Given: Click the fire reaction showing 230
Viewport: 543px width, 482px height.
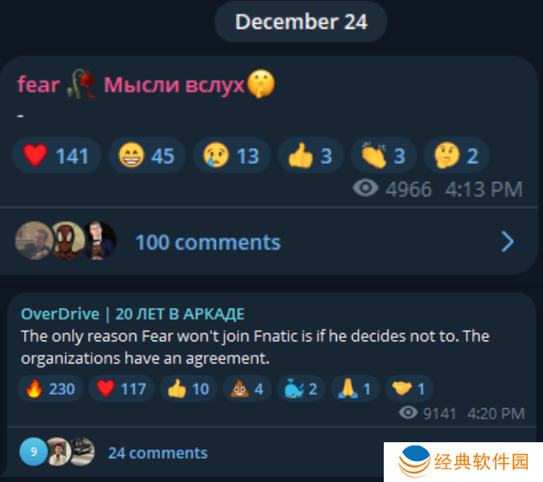Looking at the screenshot, I should click(x=50, y=388).
